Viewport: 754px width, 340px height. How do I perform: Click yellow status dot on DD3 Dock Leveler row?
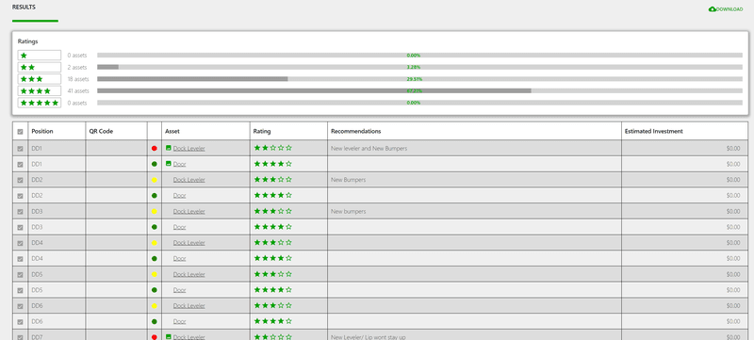tap(155, 211)
